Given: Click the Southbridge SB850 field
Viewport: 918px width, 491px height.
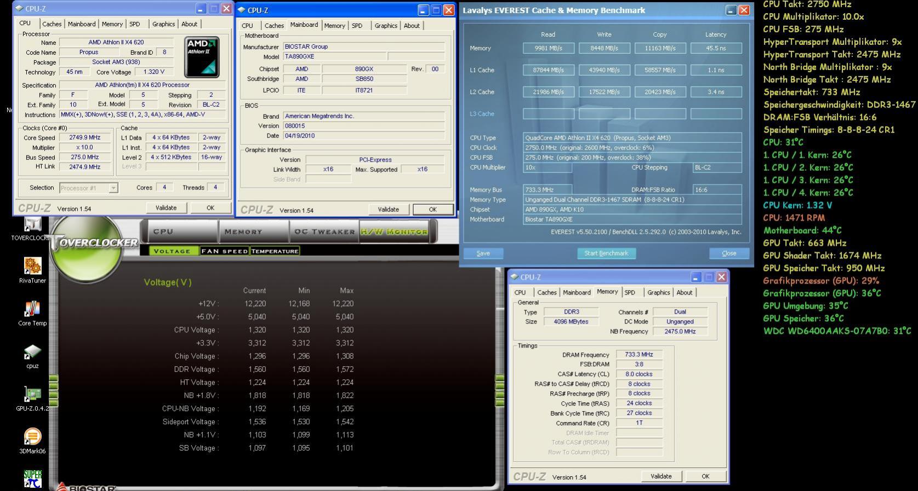Looking at the screenshot, I should (x=364, y=79).
